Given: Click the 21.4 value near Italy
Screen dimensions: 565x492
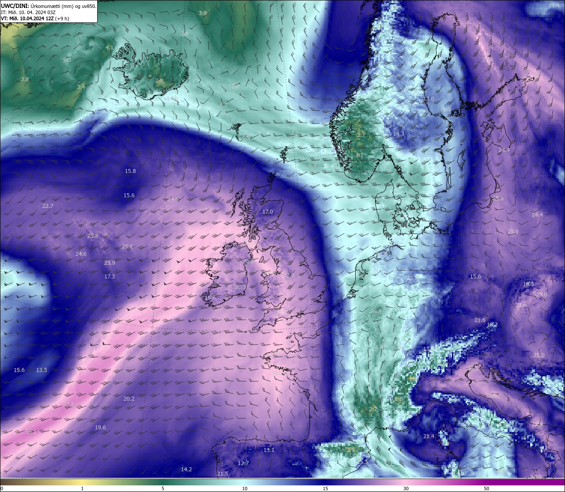Looking at the screenshot, I should click(x=429, y=436).
